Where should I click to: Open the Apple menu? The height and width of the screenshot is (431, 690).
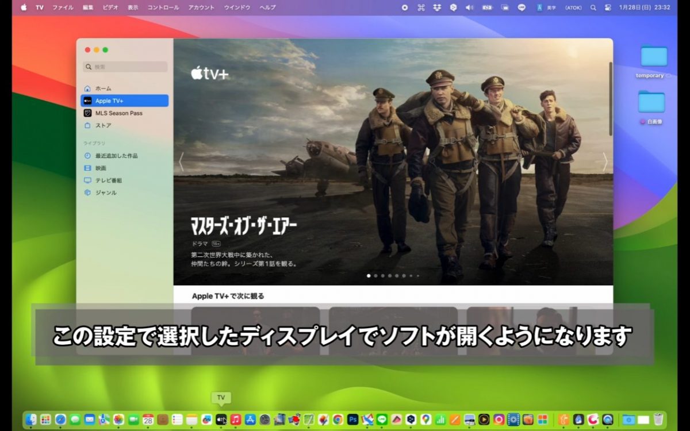point(24,7)
